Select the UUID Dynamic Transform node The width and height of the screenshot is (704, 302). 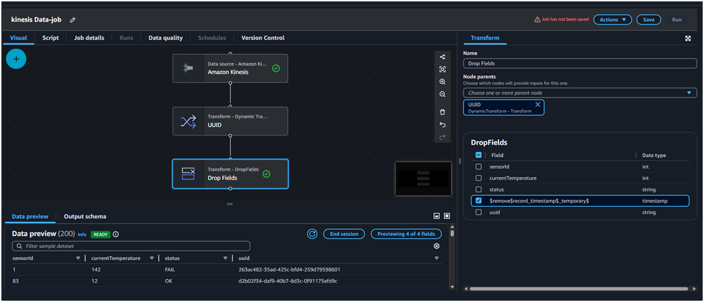tap(230, 121)
